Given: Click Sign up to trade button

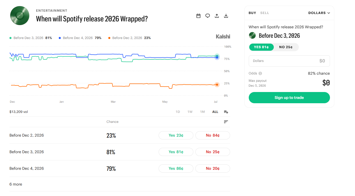Looking at the screenshot, I should (289, 98).
